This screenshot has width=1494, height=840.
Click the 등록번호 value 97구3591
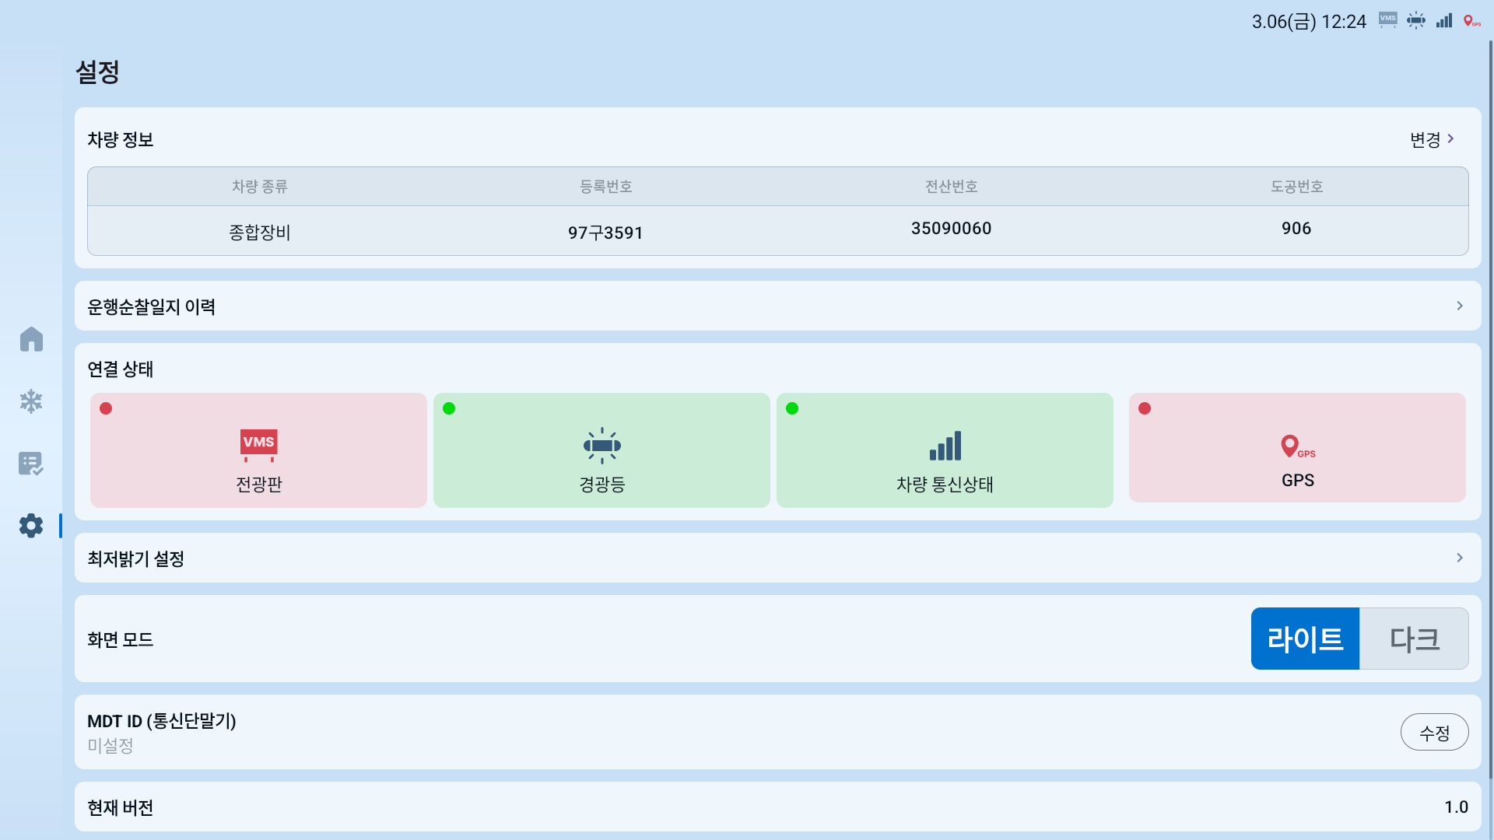(605, 233)
